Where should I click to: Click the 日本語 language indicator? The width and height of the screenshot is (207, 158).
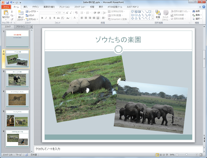coord(34,155)
